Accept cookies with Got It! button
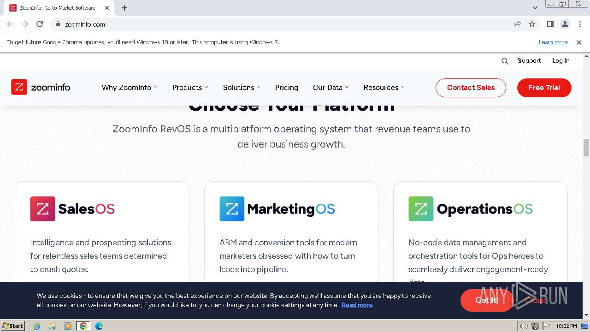This screenshot has height=332, width=590. [487, 300]
